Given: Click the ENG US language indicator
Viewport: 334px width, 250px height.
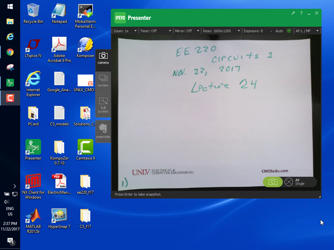Looking at the screenshot, I should pos(10,211).
